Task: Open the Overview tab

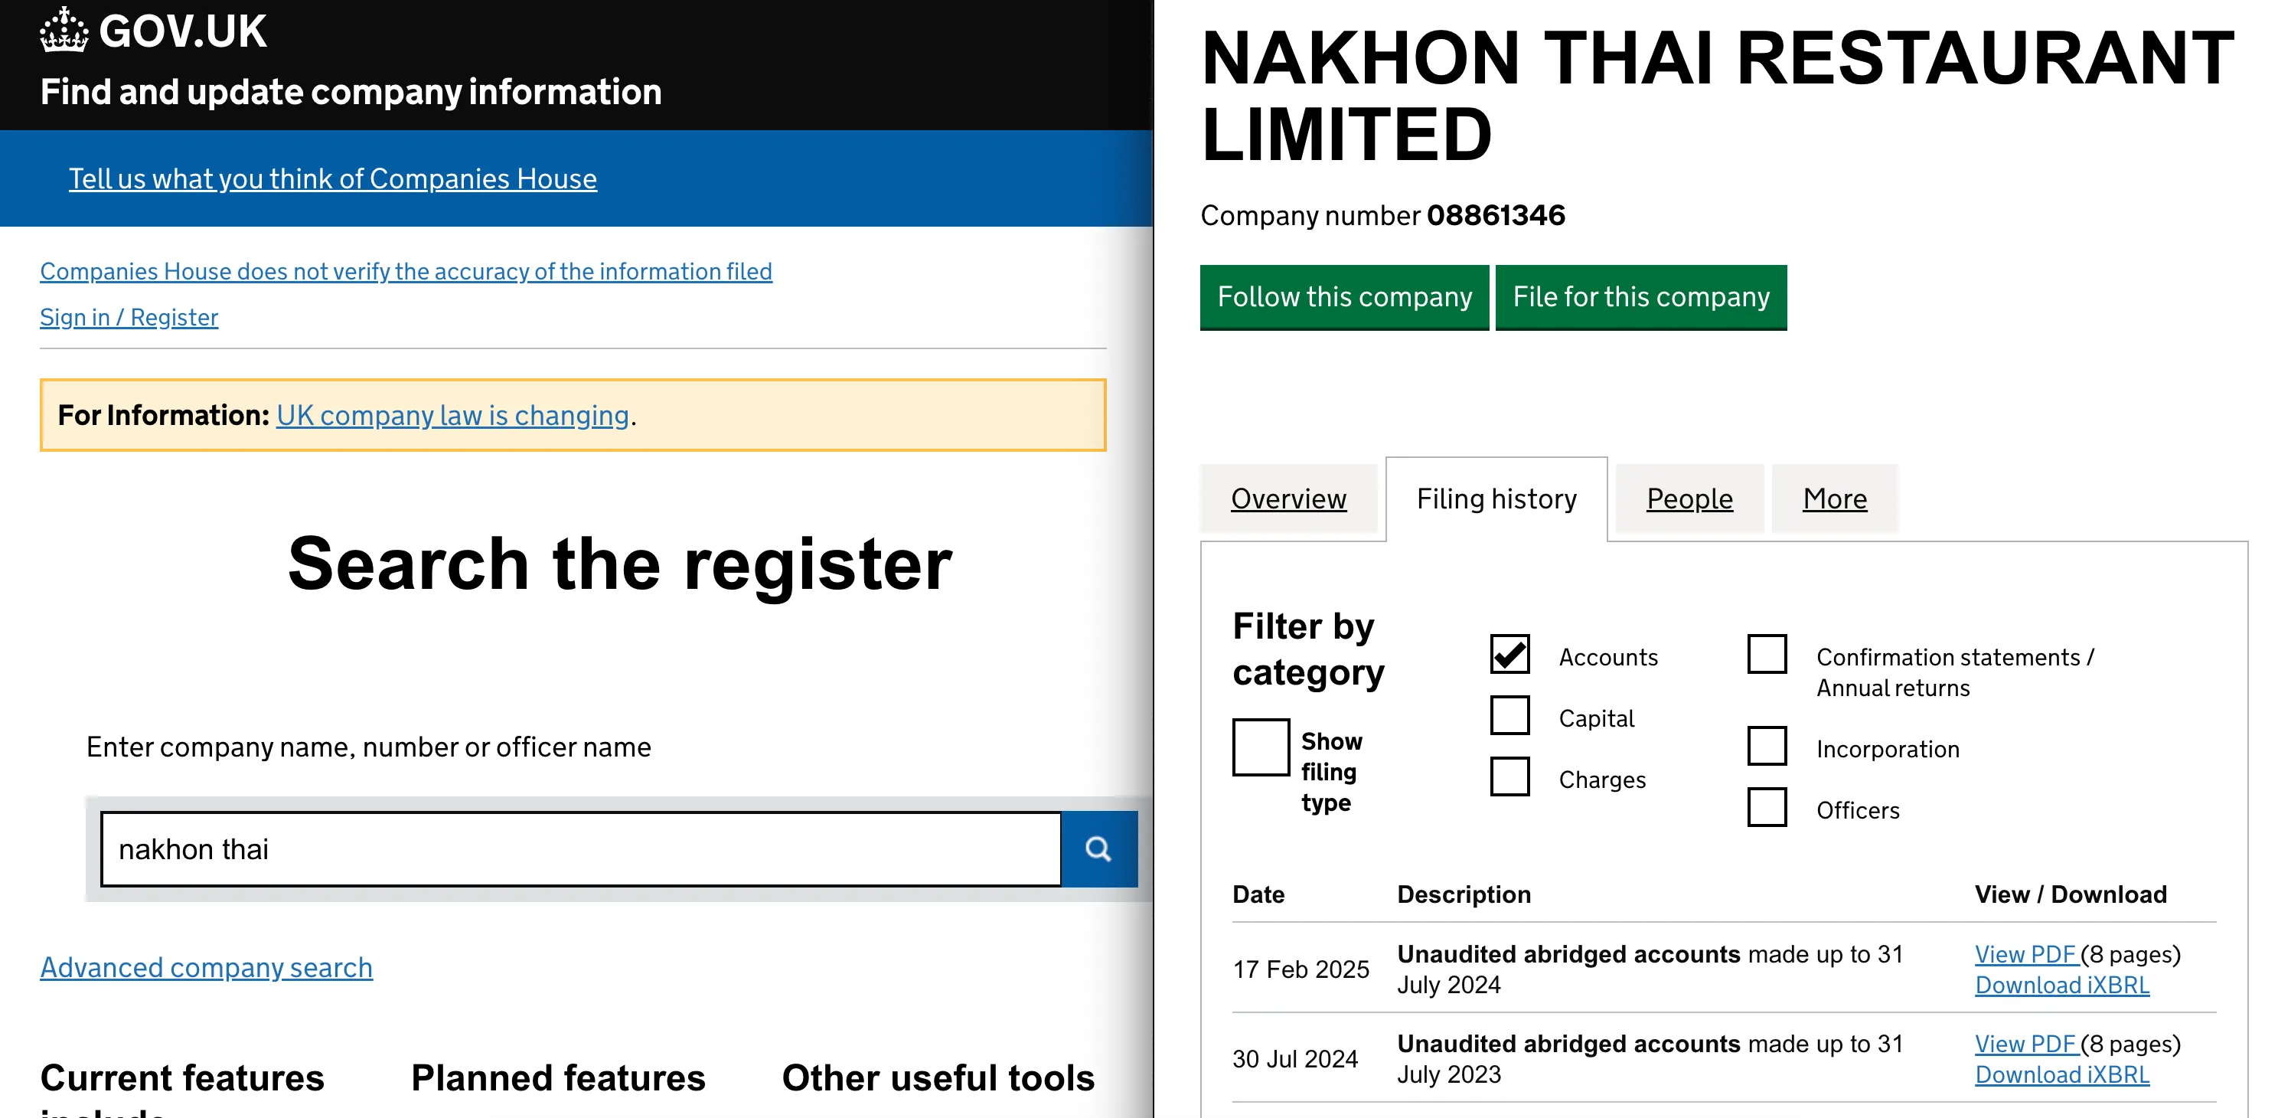Action: coord(1288,498)
